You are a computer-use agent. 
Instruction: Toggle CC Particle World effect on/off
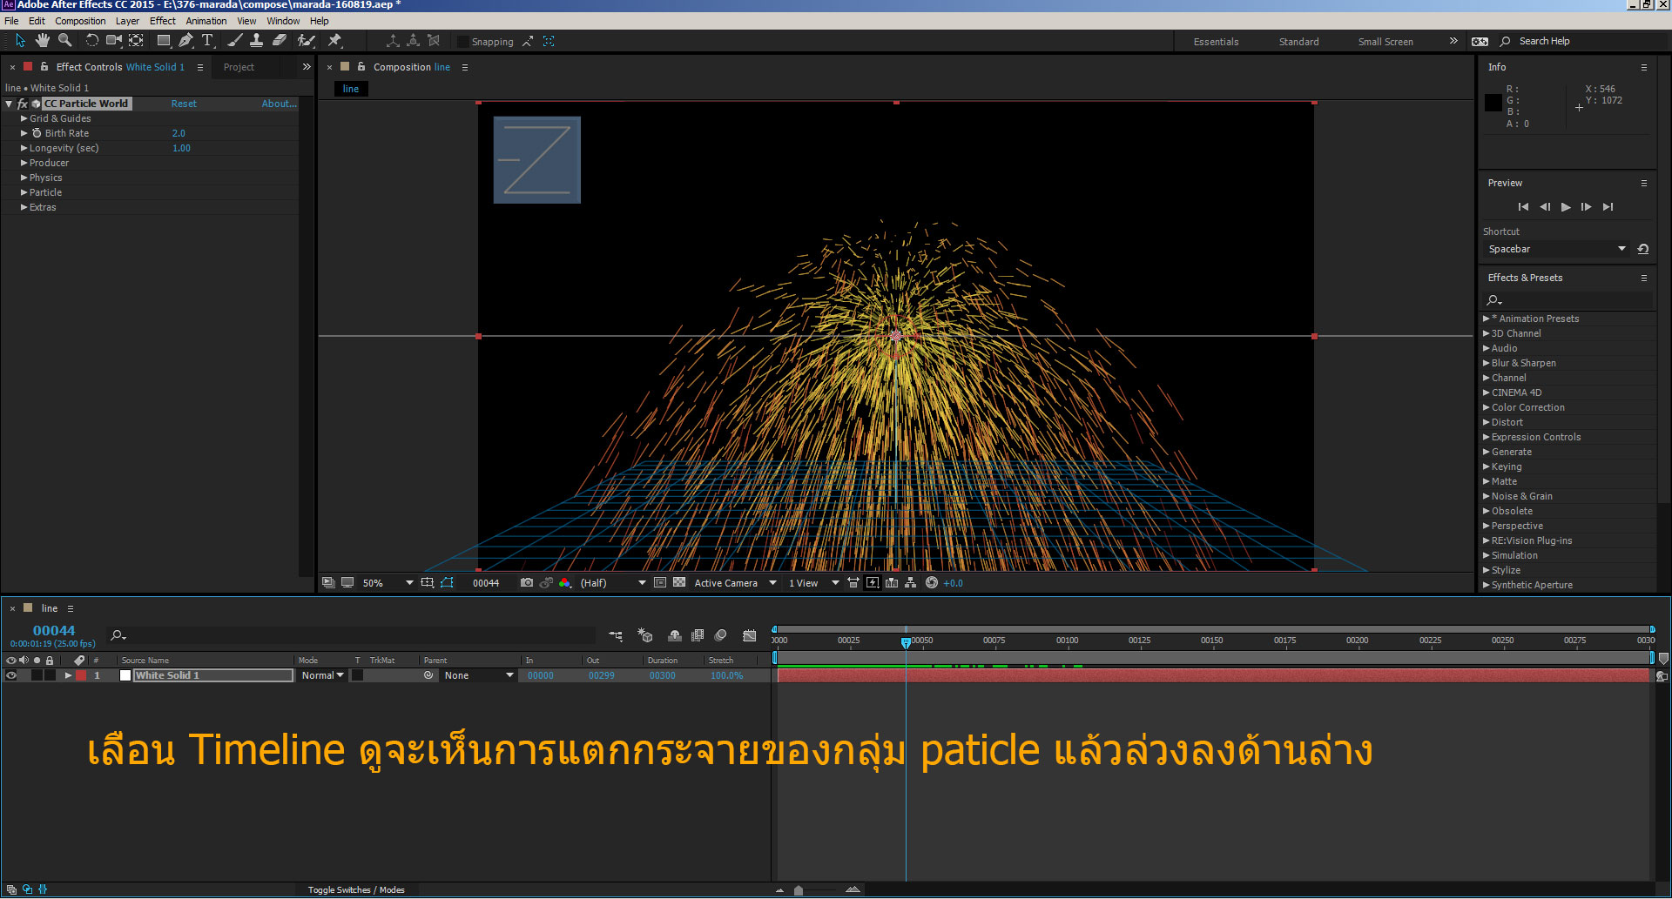[23, 104]
